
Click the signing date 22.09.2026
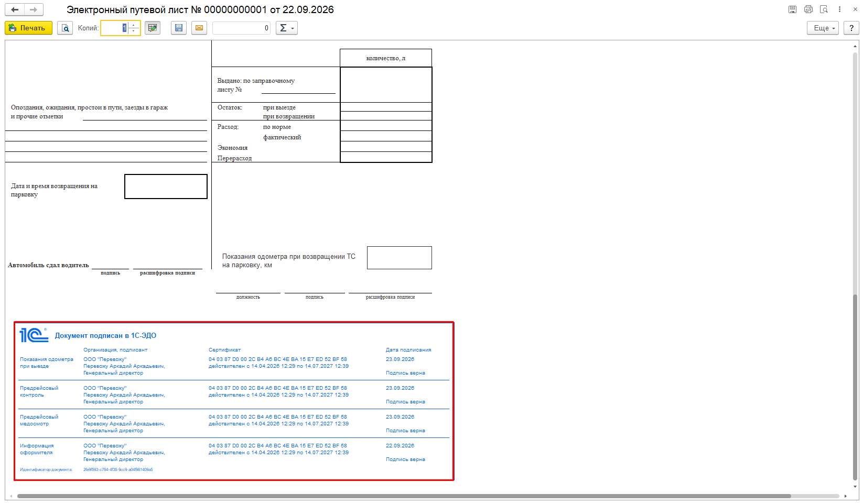(400, 446)
